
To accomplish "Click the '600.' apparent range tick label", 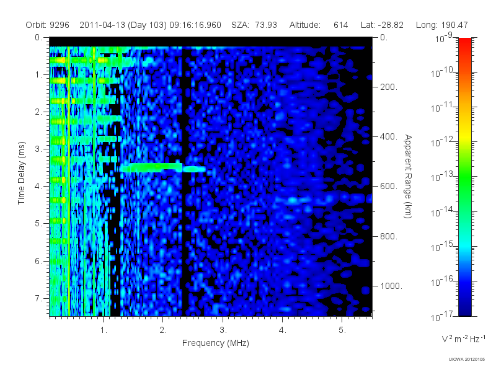I will (x=389, y=187).
